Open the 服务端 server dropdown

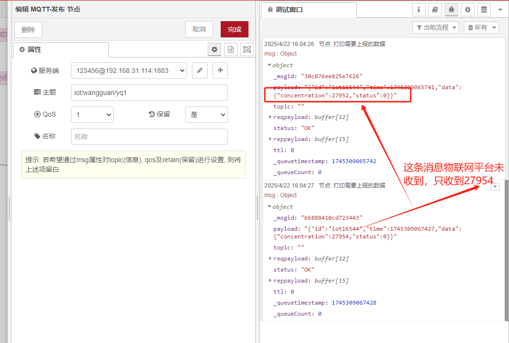pyautogui.click(x=129, y=71)
